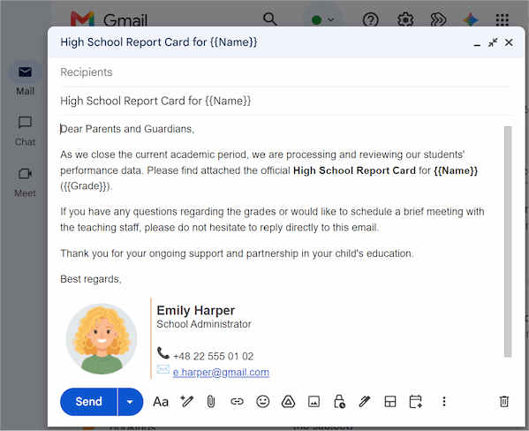The width and height of the screenshot is (529, 431).
Task: Click the Recipients field
Action: [286, 72]
